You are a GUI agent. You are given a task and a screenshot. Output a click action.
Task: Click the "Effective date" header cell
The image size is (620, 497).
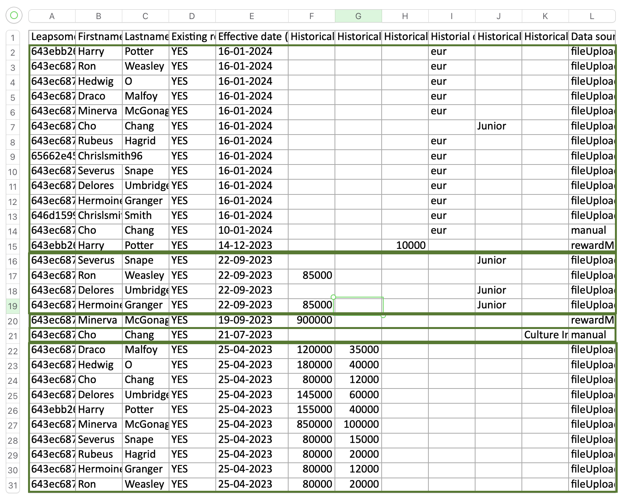point(252,37)
